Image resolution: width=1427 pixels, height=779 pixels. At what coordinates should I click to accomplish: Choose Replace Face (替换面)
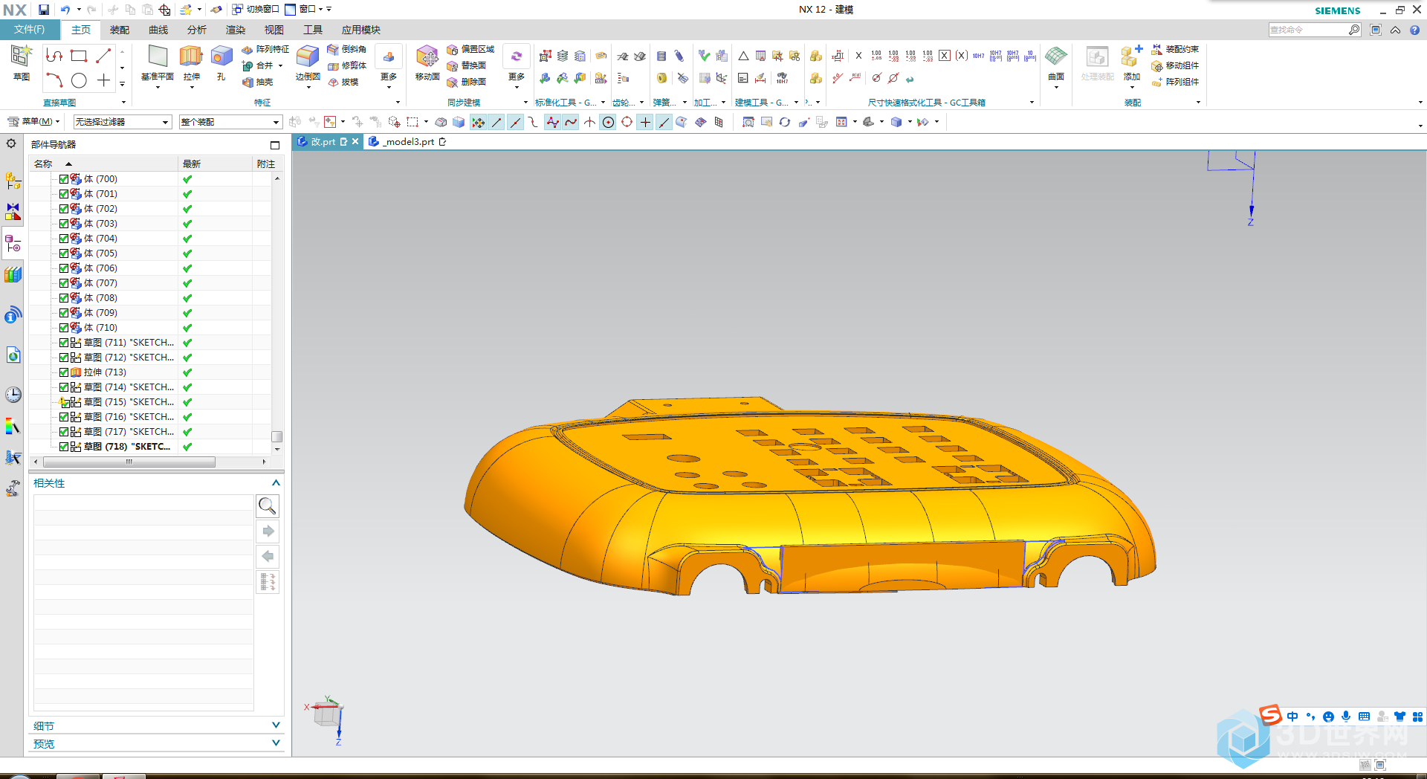click(466, 65)
